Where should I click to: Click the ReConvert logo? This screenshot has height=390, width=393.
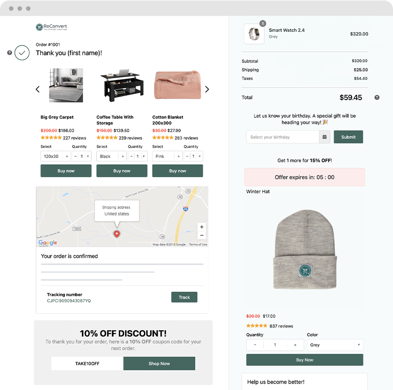[51, 27]
